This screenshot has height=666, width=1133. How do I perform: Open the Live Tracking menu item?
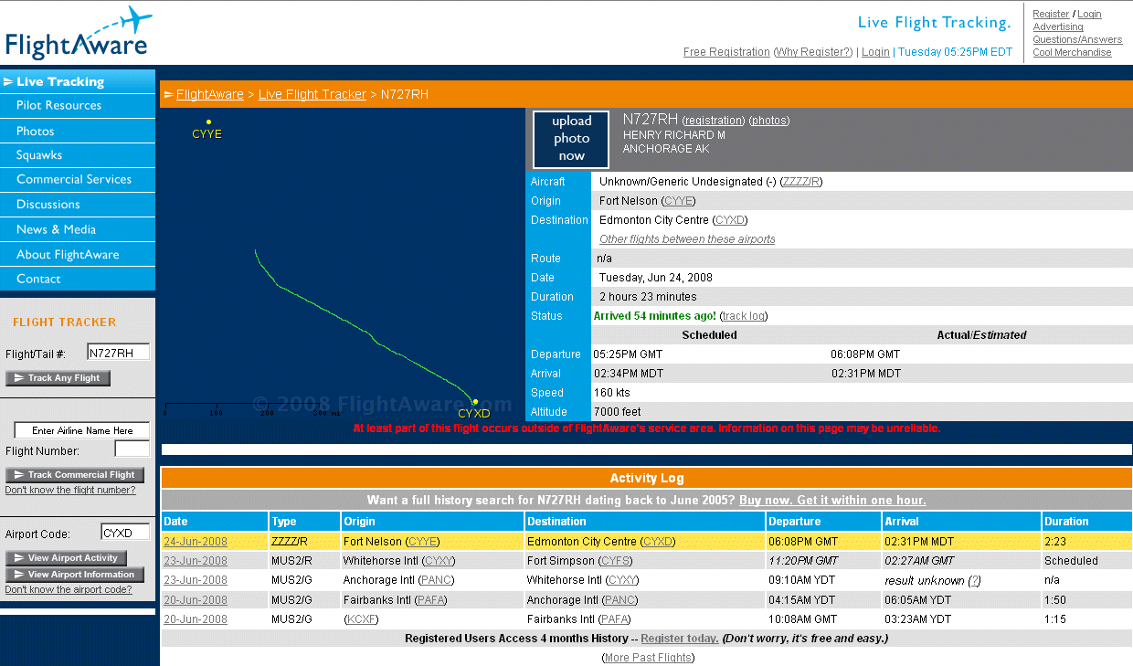78,81
